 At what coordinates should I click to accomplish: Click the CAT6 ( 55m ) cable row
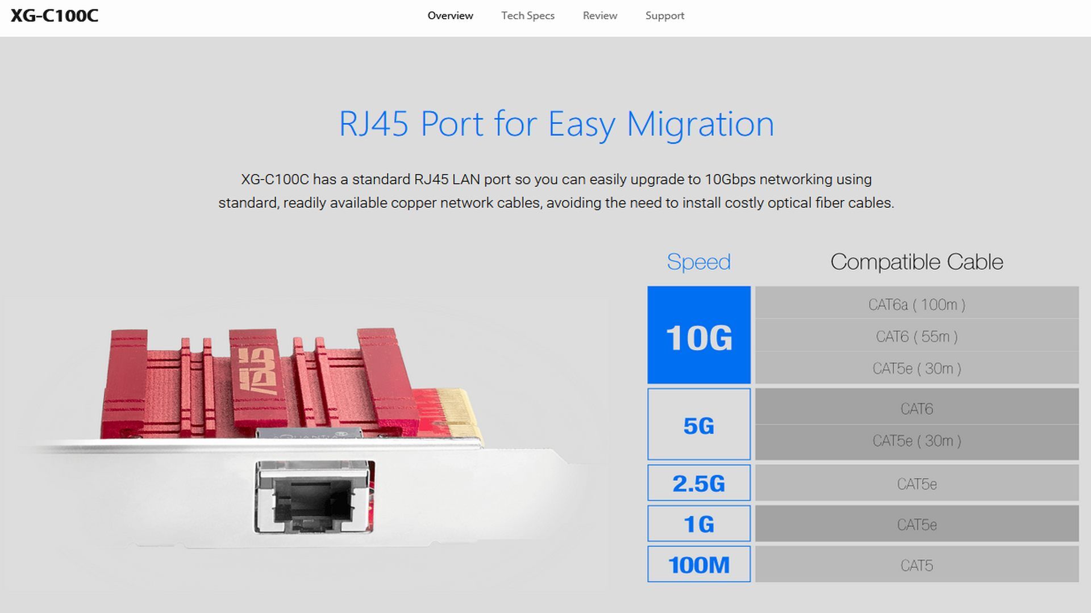[917, 335]
